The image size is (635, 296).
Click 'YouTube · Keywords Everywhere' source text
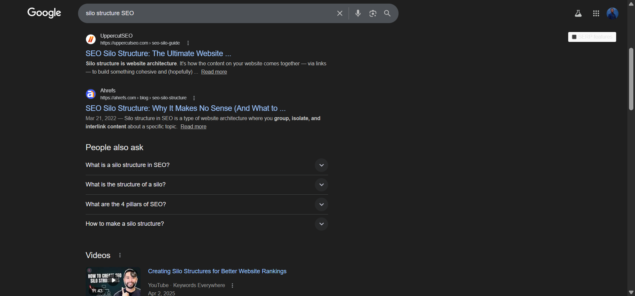pyautogui.click(x=187, y=285)
